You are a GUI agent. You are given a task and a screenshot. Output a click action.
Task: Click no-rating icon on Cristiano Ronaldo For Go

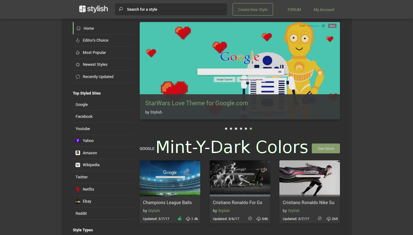coord(250,218)
